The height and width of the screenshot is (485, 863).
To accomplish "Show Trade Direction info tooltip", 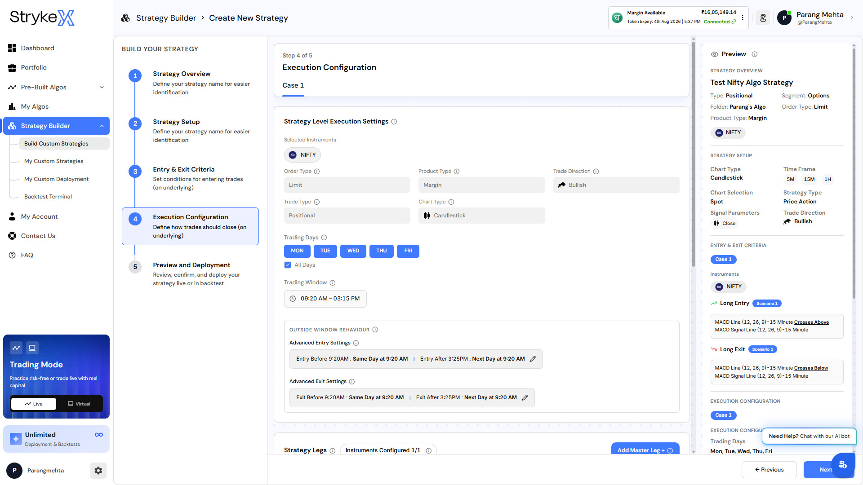I will coord(596,172).
